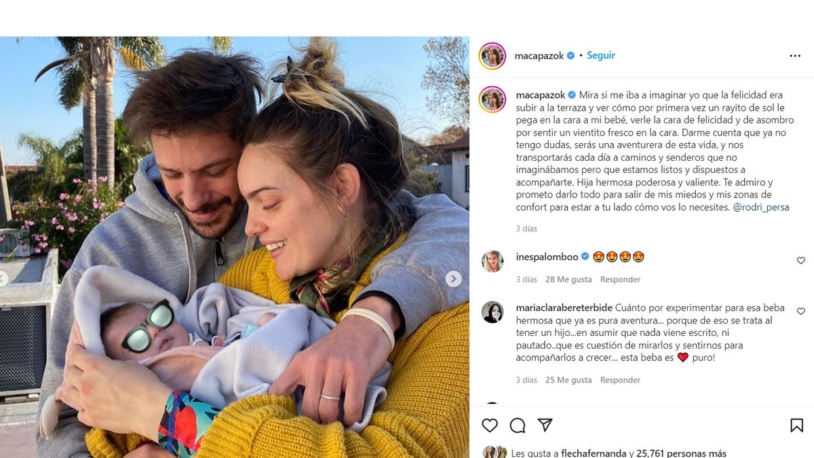Image resolution: width=814 pixels, height=458 pixels.
Task: Reply to mariaclarabereterbide's comment
Action: click(620, 380)
